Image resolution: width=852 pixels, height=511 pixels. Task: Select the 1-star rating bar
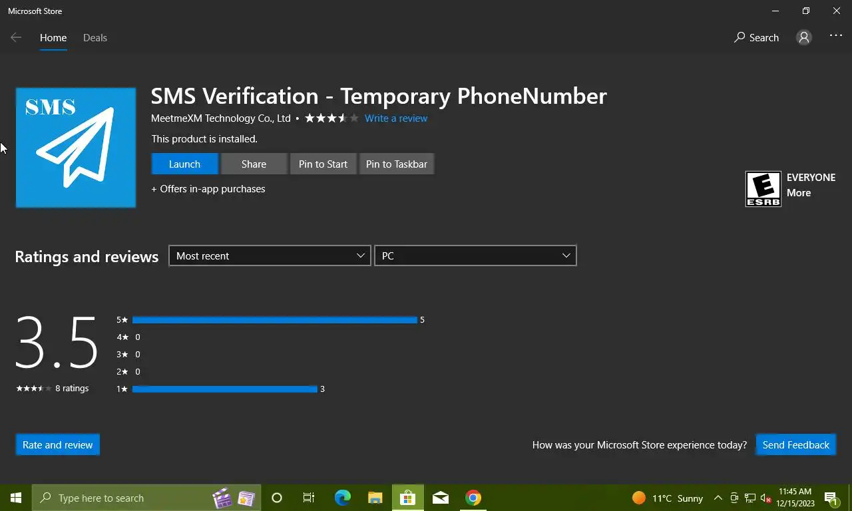[225, 389]
